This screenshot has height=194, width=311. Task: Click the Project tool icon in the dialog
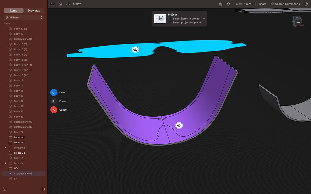160,18
